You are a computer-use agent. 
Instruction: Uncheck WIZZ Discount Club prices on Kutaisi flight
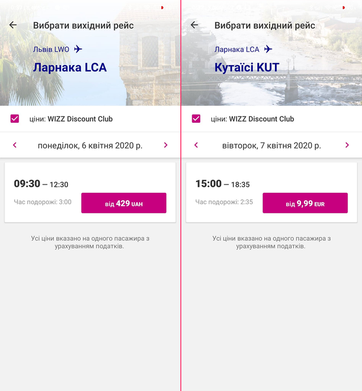point(196,119)
